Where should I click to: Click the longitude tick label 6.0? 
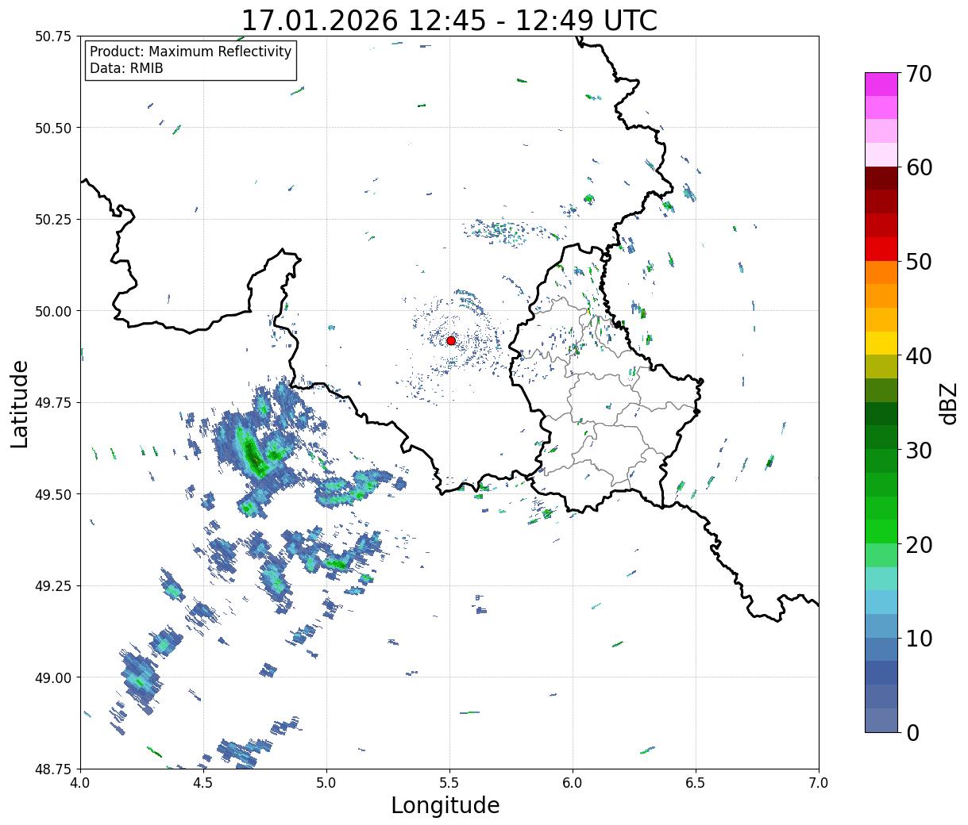573,783
